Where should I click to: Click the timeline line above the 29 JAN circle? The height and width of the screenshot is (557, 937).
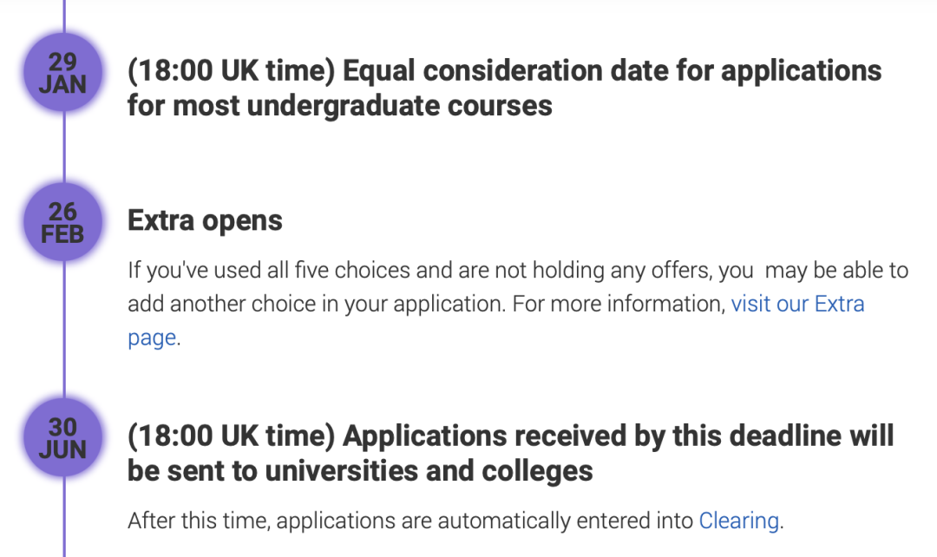pos(64,16)
